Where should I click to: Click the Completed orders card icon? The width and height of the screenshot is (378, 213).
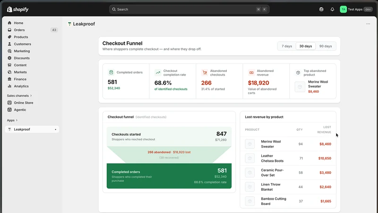point(111,72)
